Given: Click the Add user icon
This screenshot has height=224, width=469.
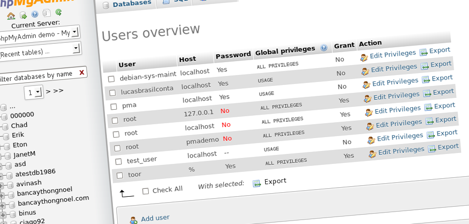Looking at the screenshot, I should tap(133, 220).
